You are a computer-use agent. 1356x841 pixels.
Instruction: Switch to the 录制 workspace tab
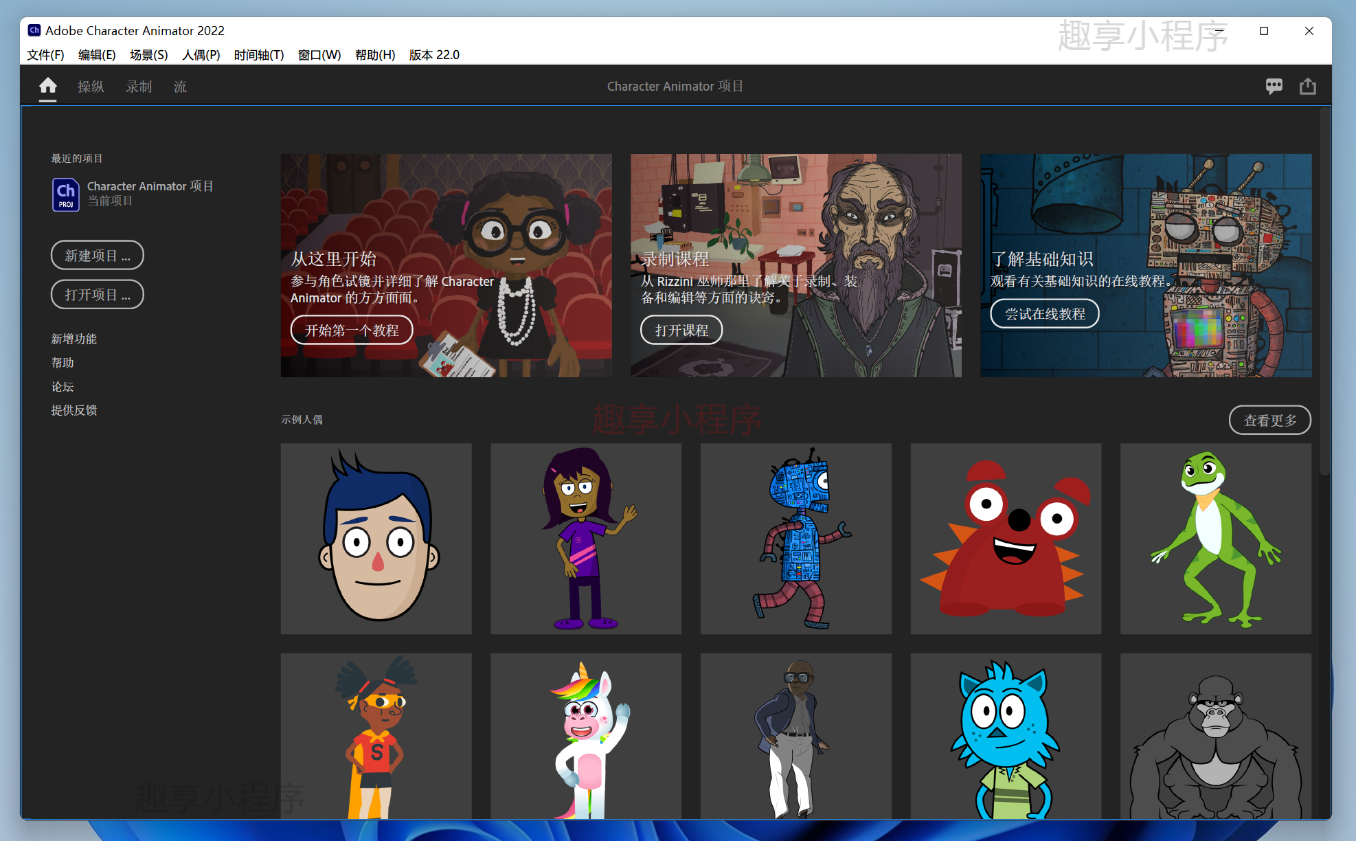tap(139, 87)
